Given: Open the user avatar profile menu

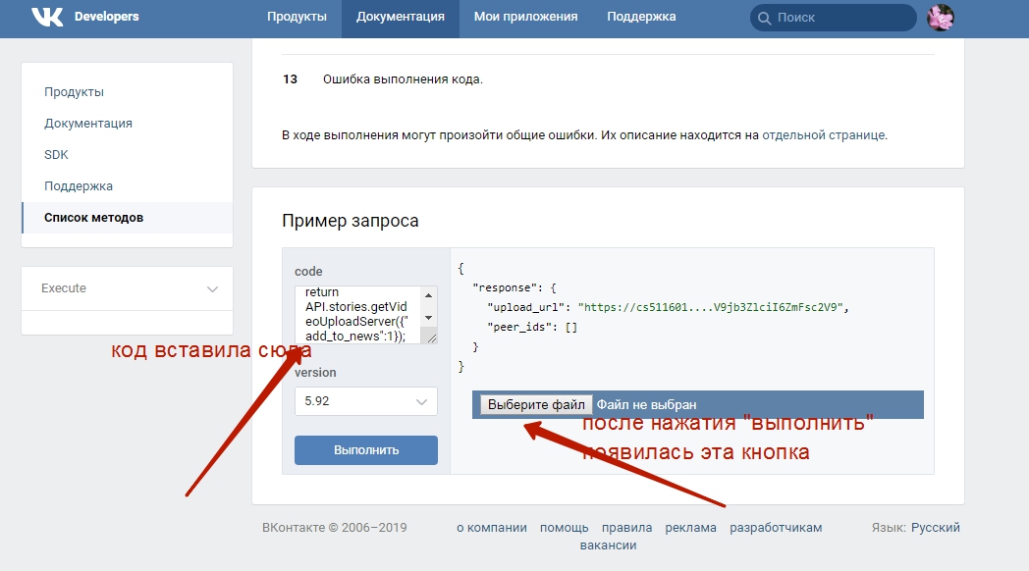Looking at the screenshot, I should click(941, 18).
